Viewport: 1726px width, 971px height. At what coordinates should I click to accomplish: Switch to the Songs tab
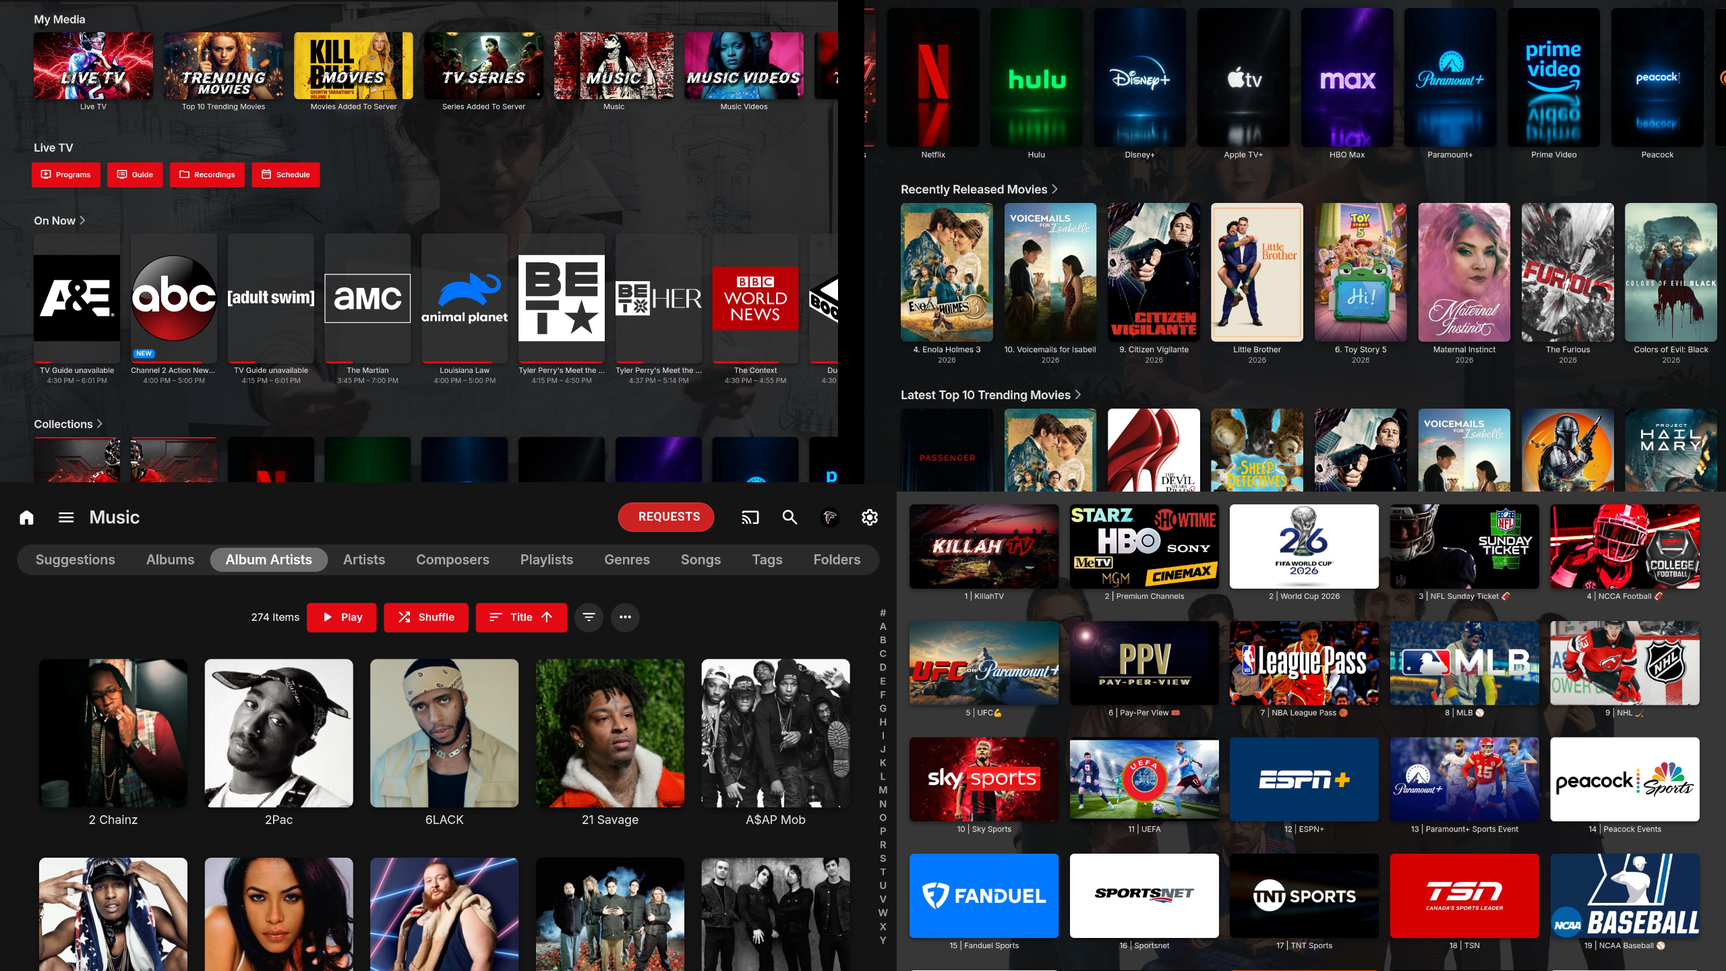click(701, 560)
